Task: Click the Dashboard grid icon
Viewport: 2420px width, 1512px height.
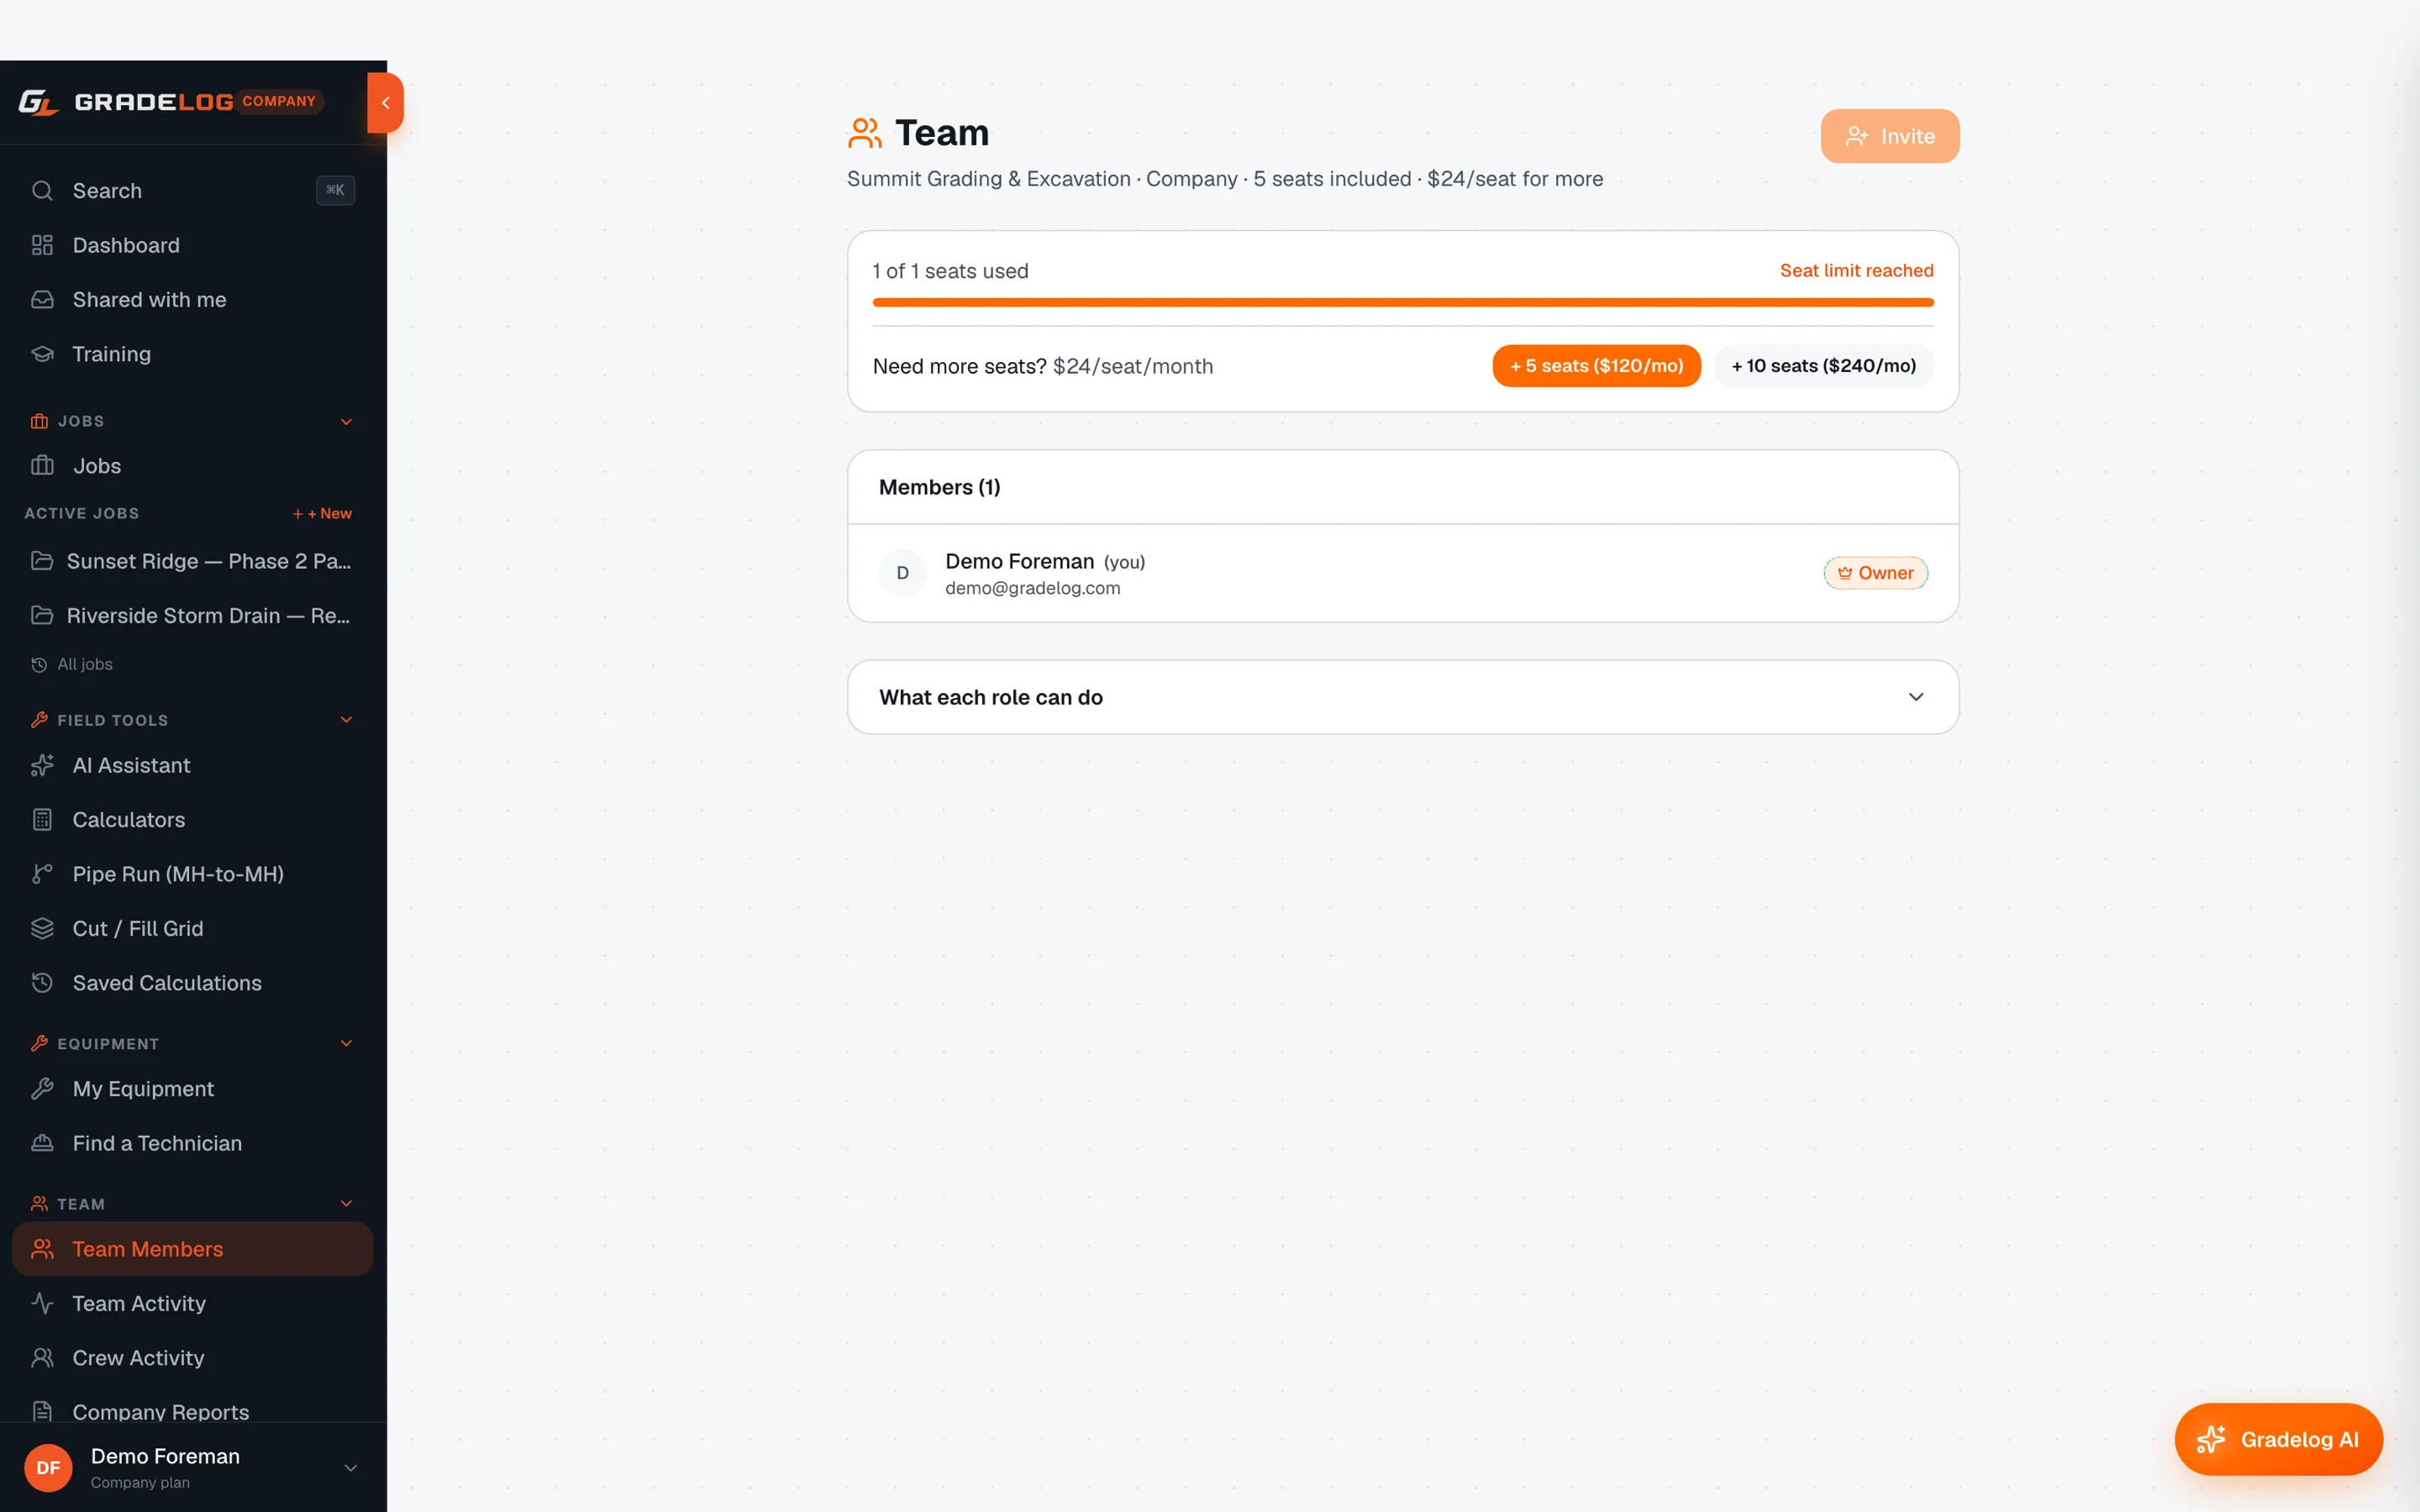Action: point(42,245)
